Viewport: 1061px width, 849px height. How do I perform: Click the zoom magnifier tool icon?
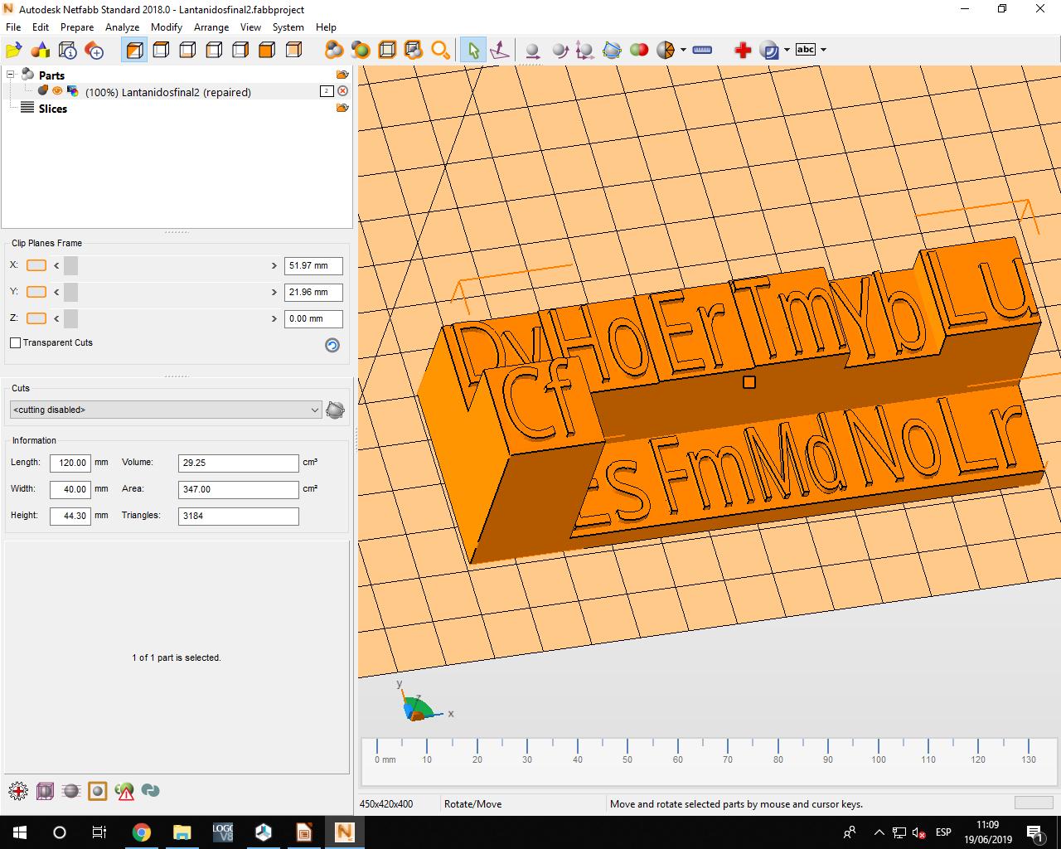point(440,51)
